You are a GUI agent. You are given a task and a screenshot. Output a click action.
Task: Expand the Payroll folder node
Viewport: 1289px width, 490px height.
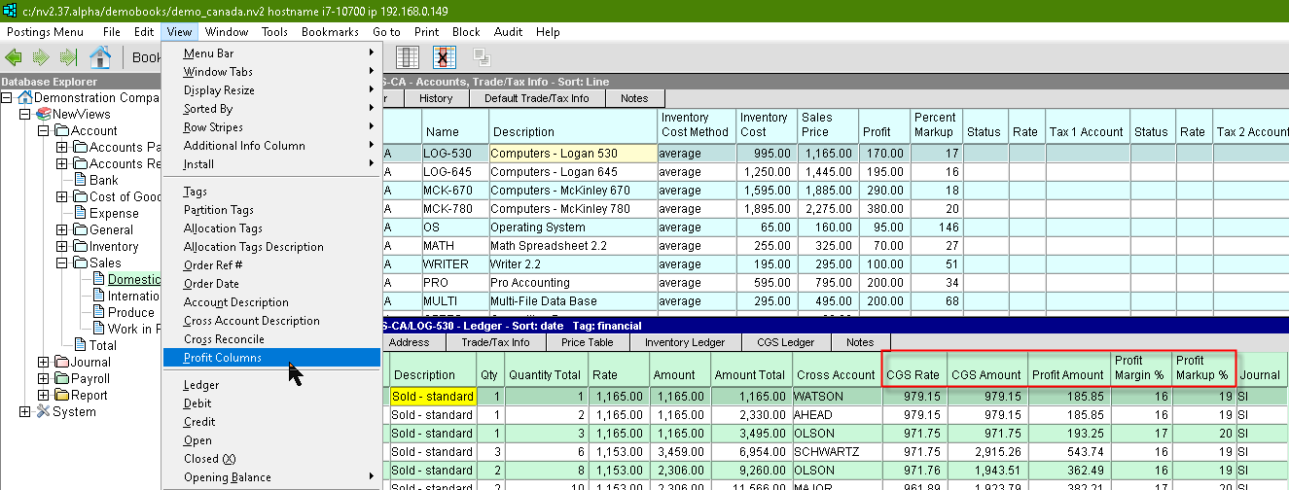pos(44,379)
